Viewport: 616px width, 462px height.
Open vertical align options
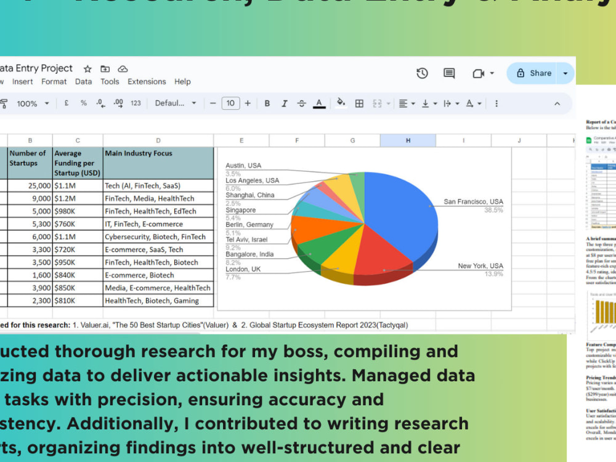(429, 103)
